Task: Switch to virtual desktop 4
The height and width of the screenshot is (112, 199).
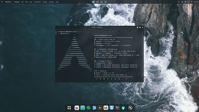Action: click(x=105, y=2)
